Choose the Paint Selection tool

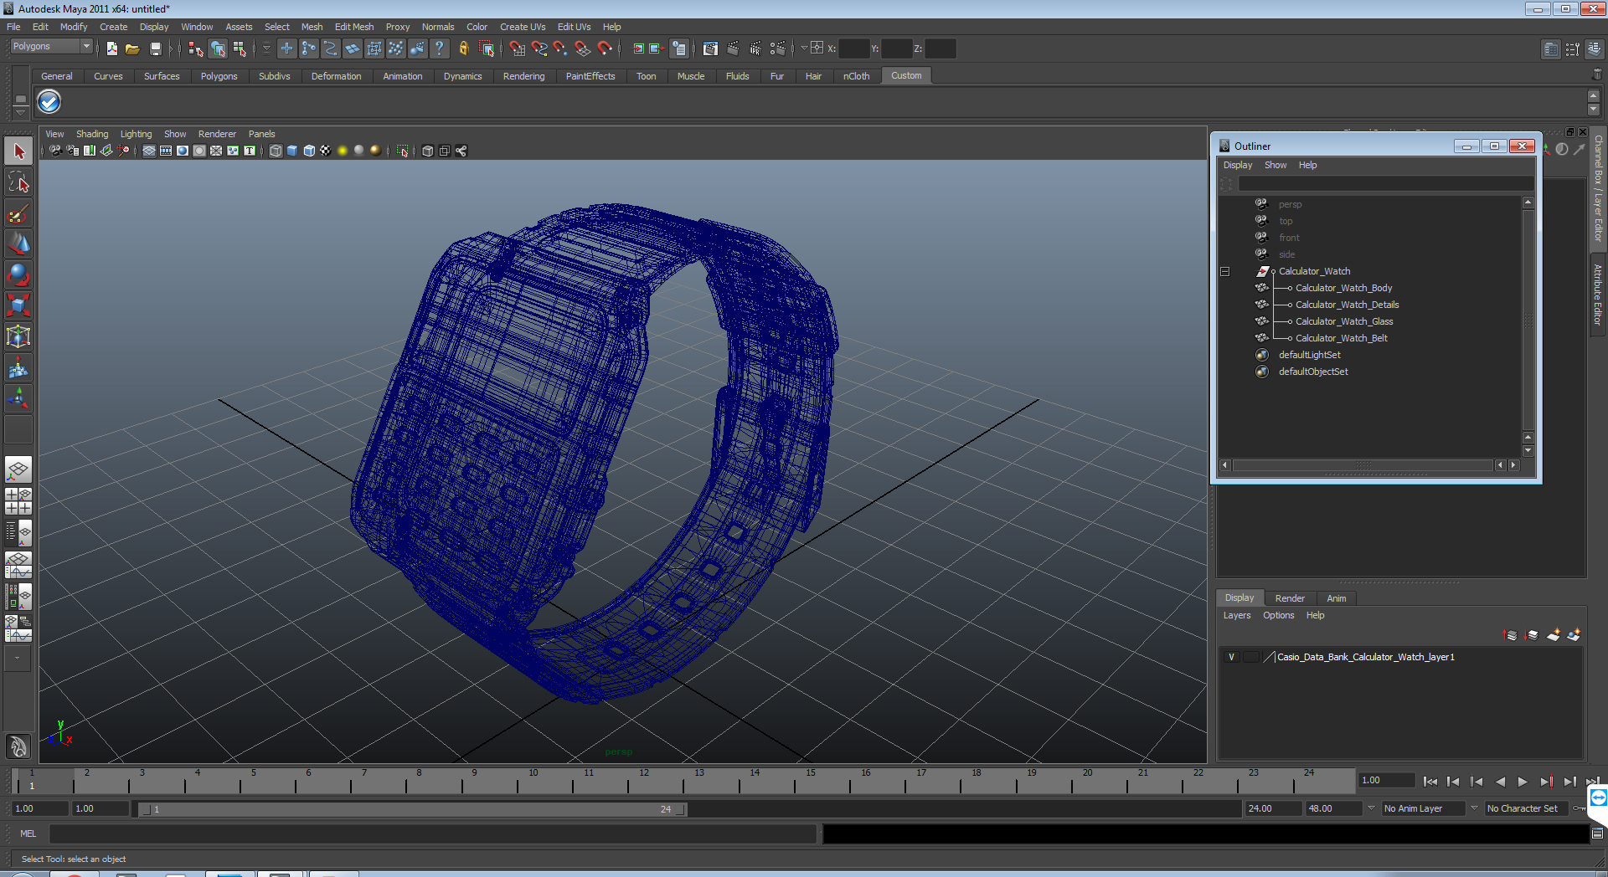coord(18,213)
